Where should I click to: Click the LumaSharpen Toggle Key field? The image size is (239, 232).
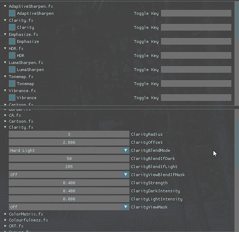click(196, 70)
